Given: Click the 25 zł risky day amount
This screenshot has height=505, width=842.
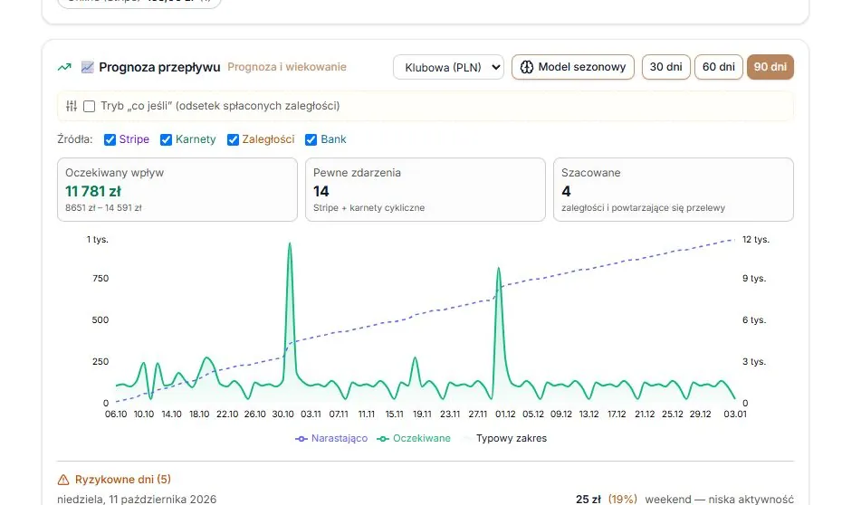Looking at the screenshot, I should tap(588, 499).
